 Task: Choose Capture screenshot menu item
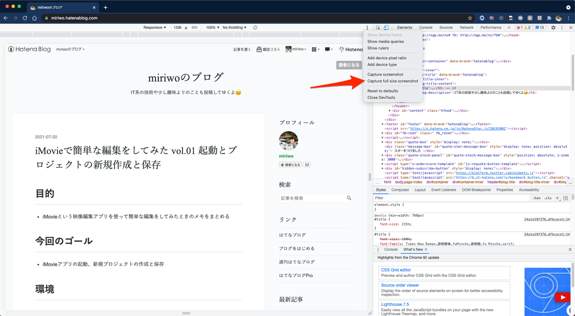[x=385, y=75]
